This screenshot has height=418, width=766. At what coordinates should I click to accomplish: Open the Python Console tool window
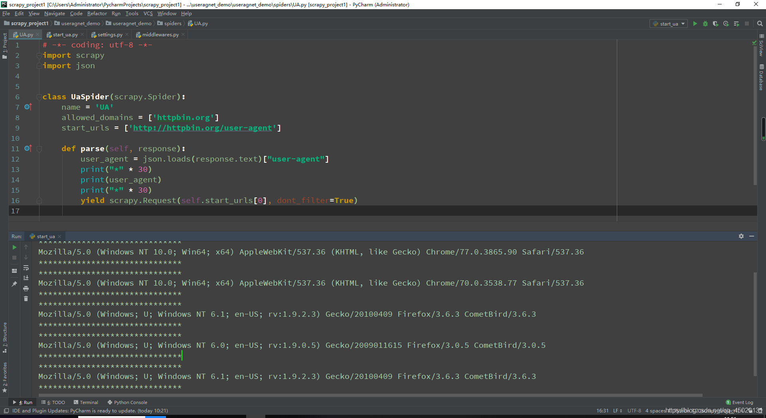click(127, 402)
